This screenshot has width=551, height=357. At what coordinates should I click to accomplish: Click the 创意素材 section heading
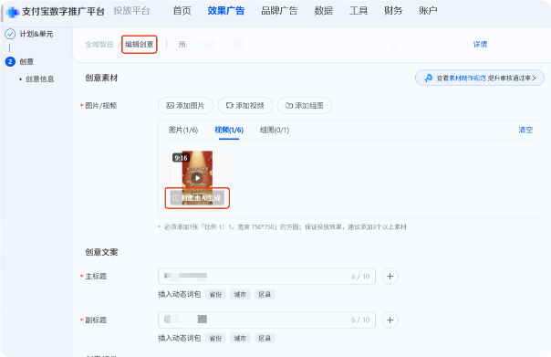pos(101,79)
